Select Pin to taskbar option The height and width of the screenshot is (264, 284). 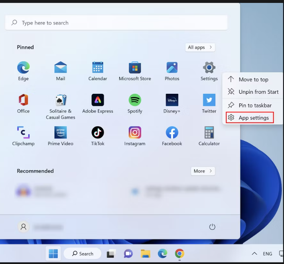pyautogui.click(x=253, y=105)
